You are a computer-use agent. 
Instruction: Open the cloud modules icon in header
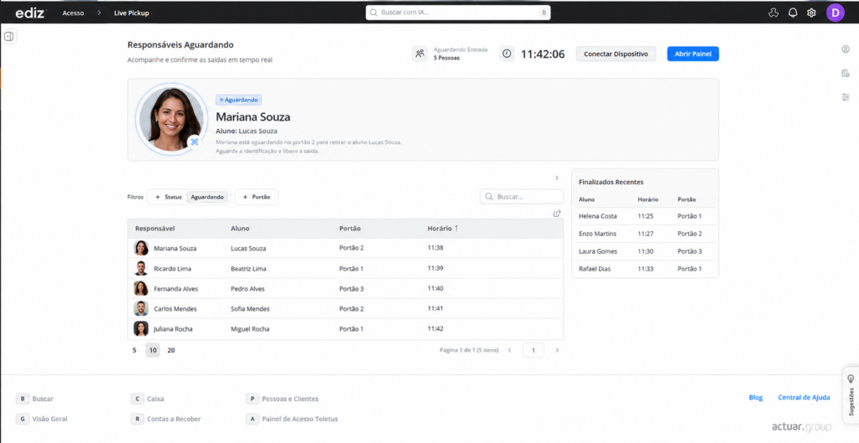click(773, 13)
